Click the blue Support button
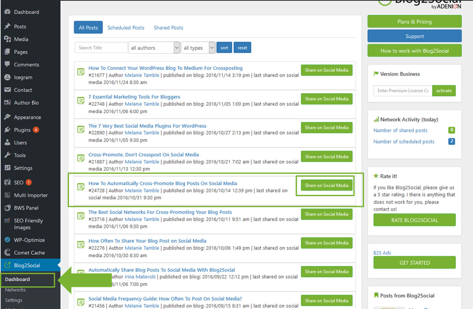 [414, 36]
